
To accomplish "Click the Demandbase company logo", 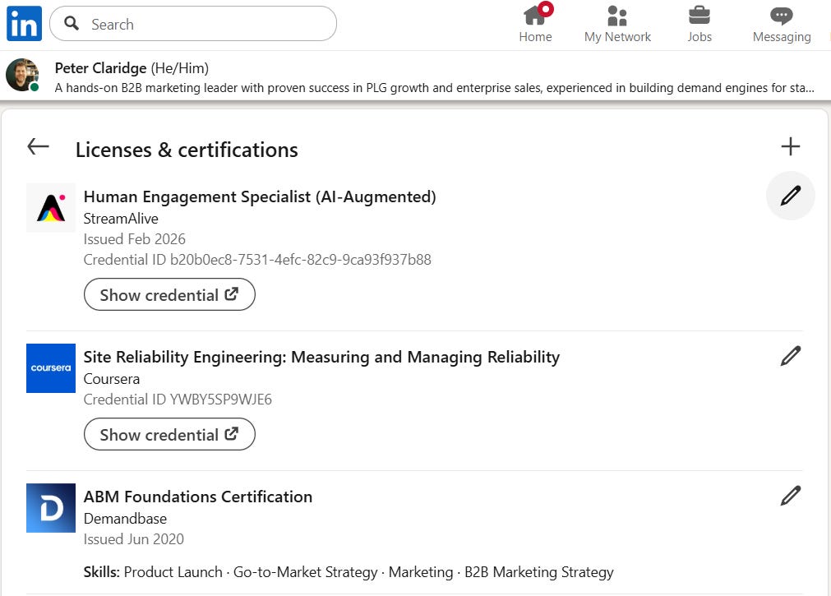I will tap(51, 508).
